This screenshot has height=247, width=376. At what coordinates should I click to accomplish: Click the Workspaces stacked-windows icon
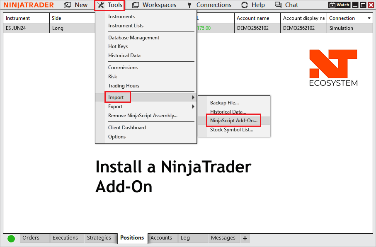[x=136, y=5]
